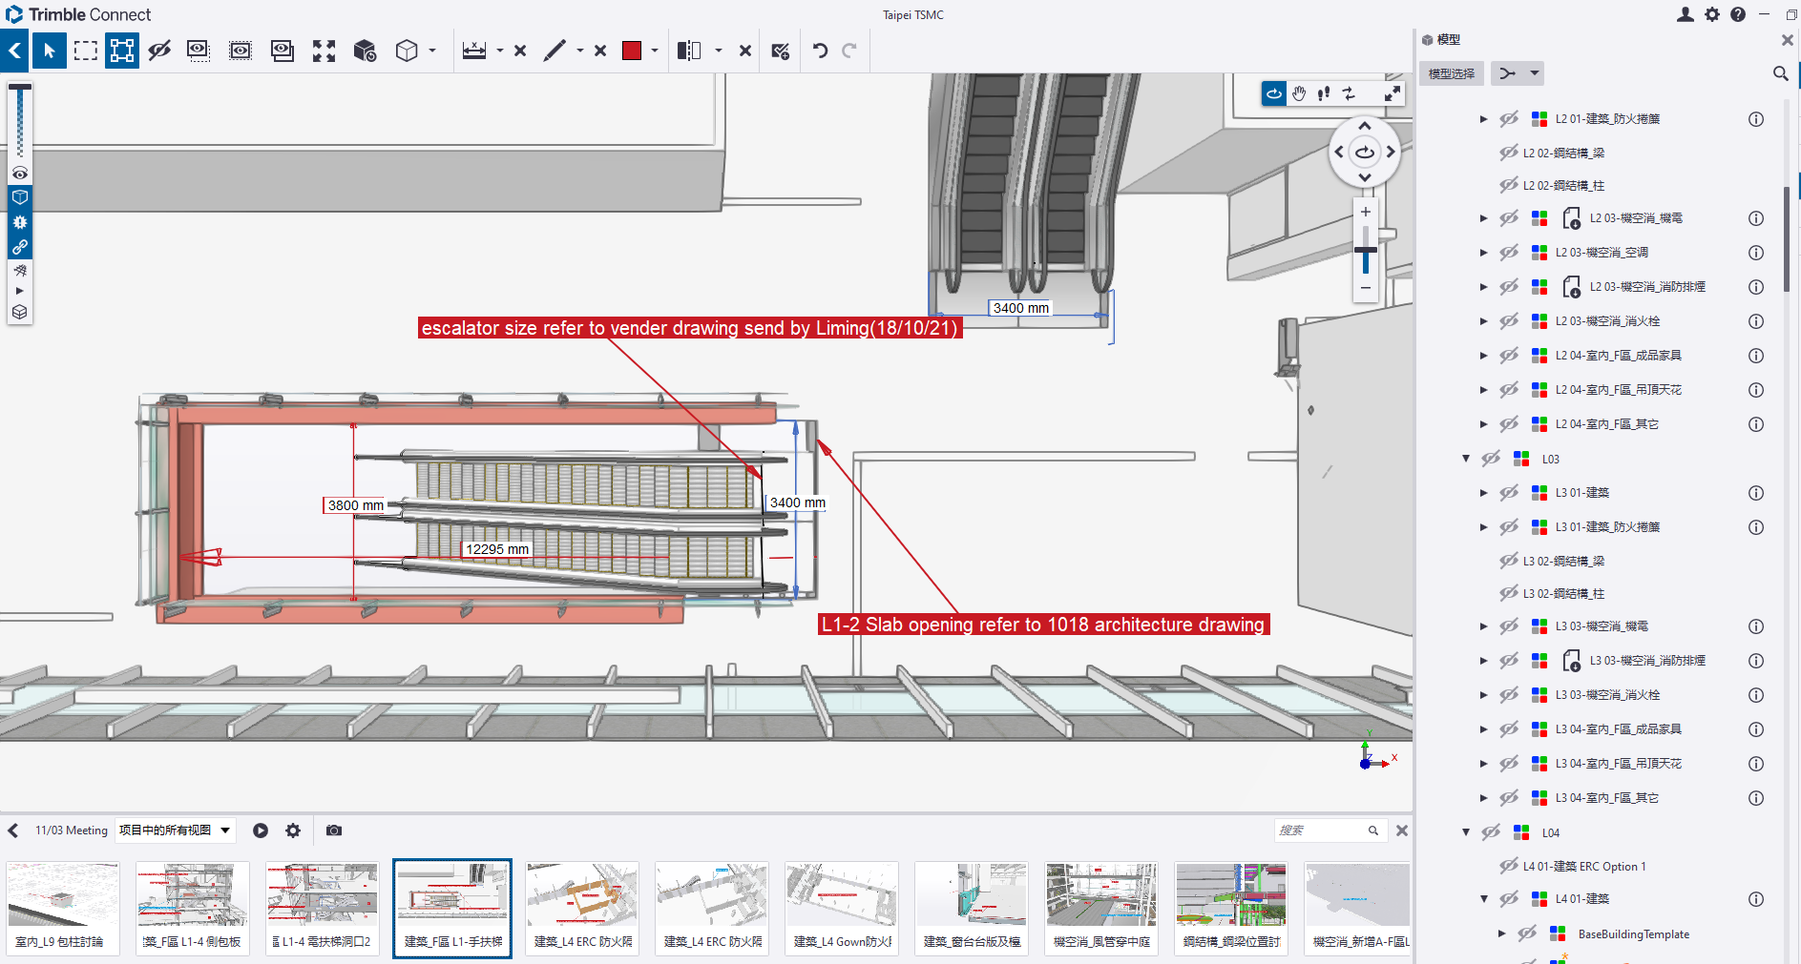Collapse the L03 folder in model tree

click(1466, 459)
